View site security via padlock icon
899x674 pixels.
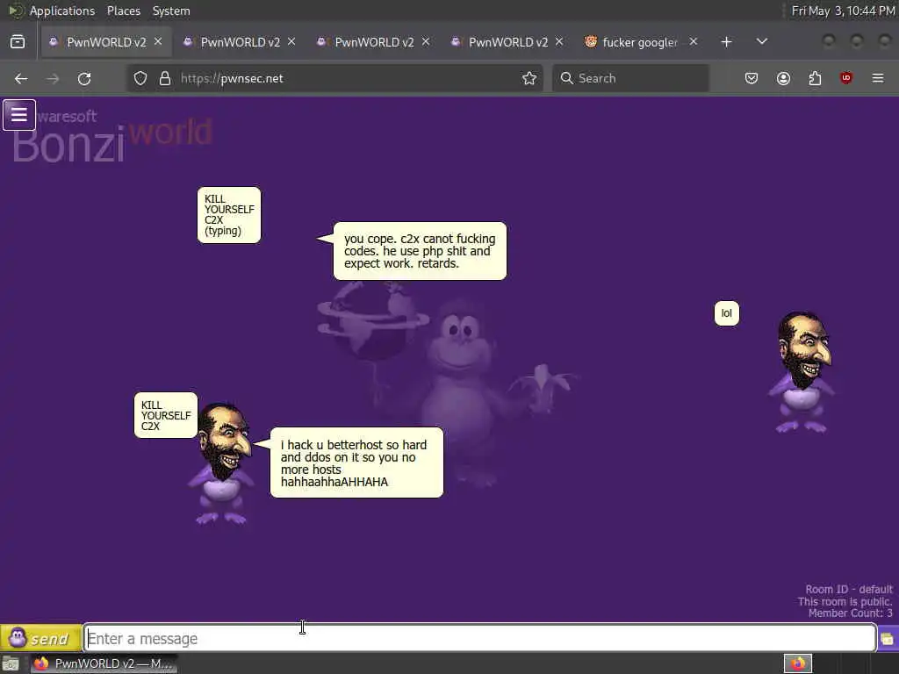(165, 78)
